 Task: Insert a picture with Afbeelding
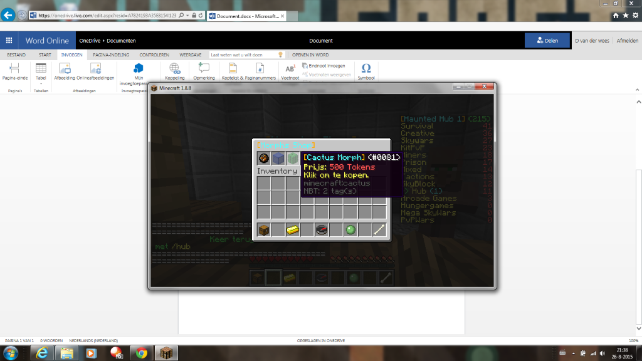click(x=65, y=71)
